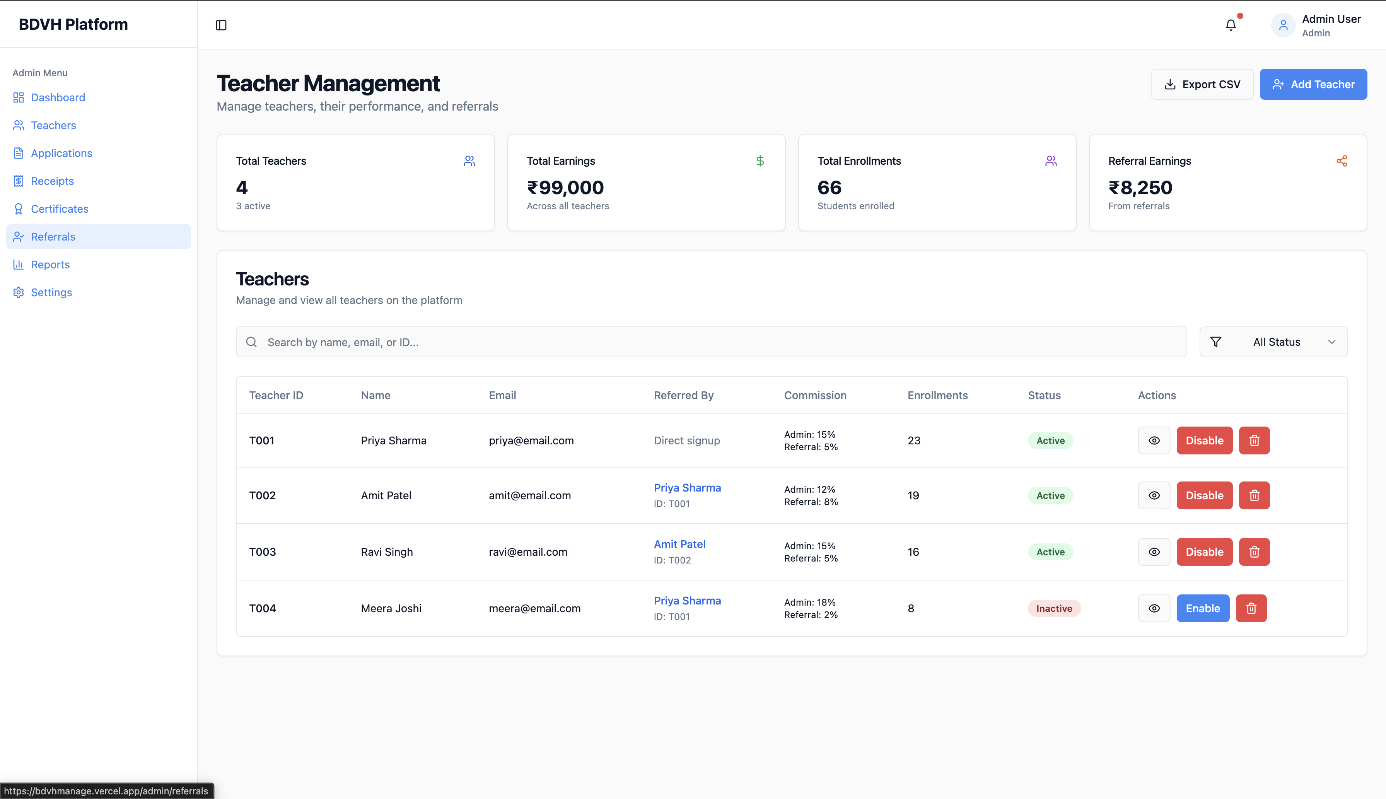View Ravi Singh's details via eye icon
Viewport: 1386px width, 799px height.
[1154, 552]
